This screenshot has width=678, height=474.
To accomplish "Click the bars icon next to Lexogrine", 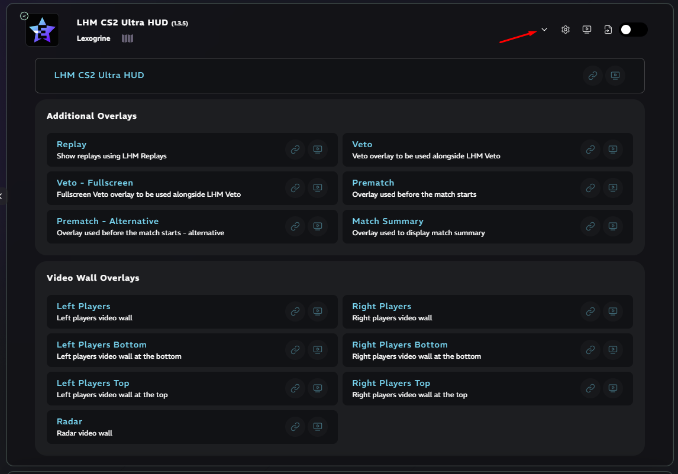I will 128,38.
